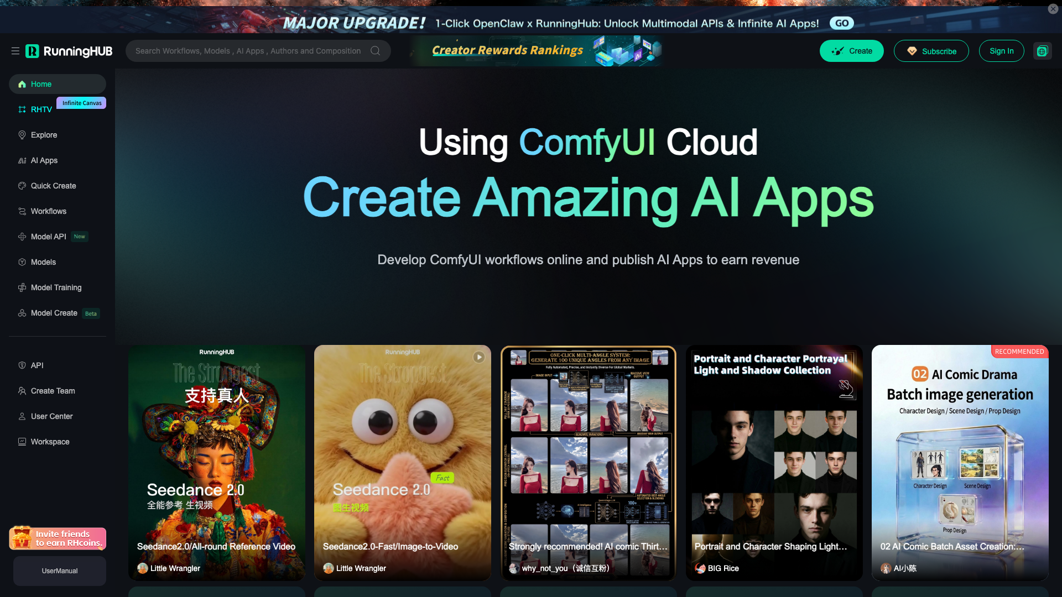
Task: Go to Workflows sidebar icon
Action: [x=22, y=211]
